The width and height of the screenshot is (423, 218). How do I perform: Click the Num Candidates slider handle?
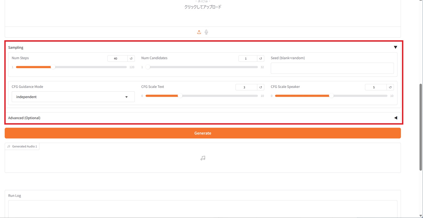pyautogui.click(x=148, y=67)
